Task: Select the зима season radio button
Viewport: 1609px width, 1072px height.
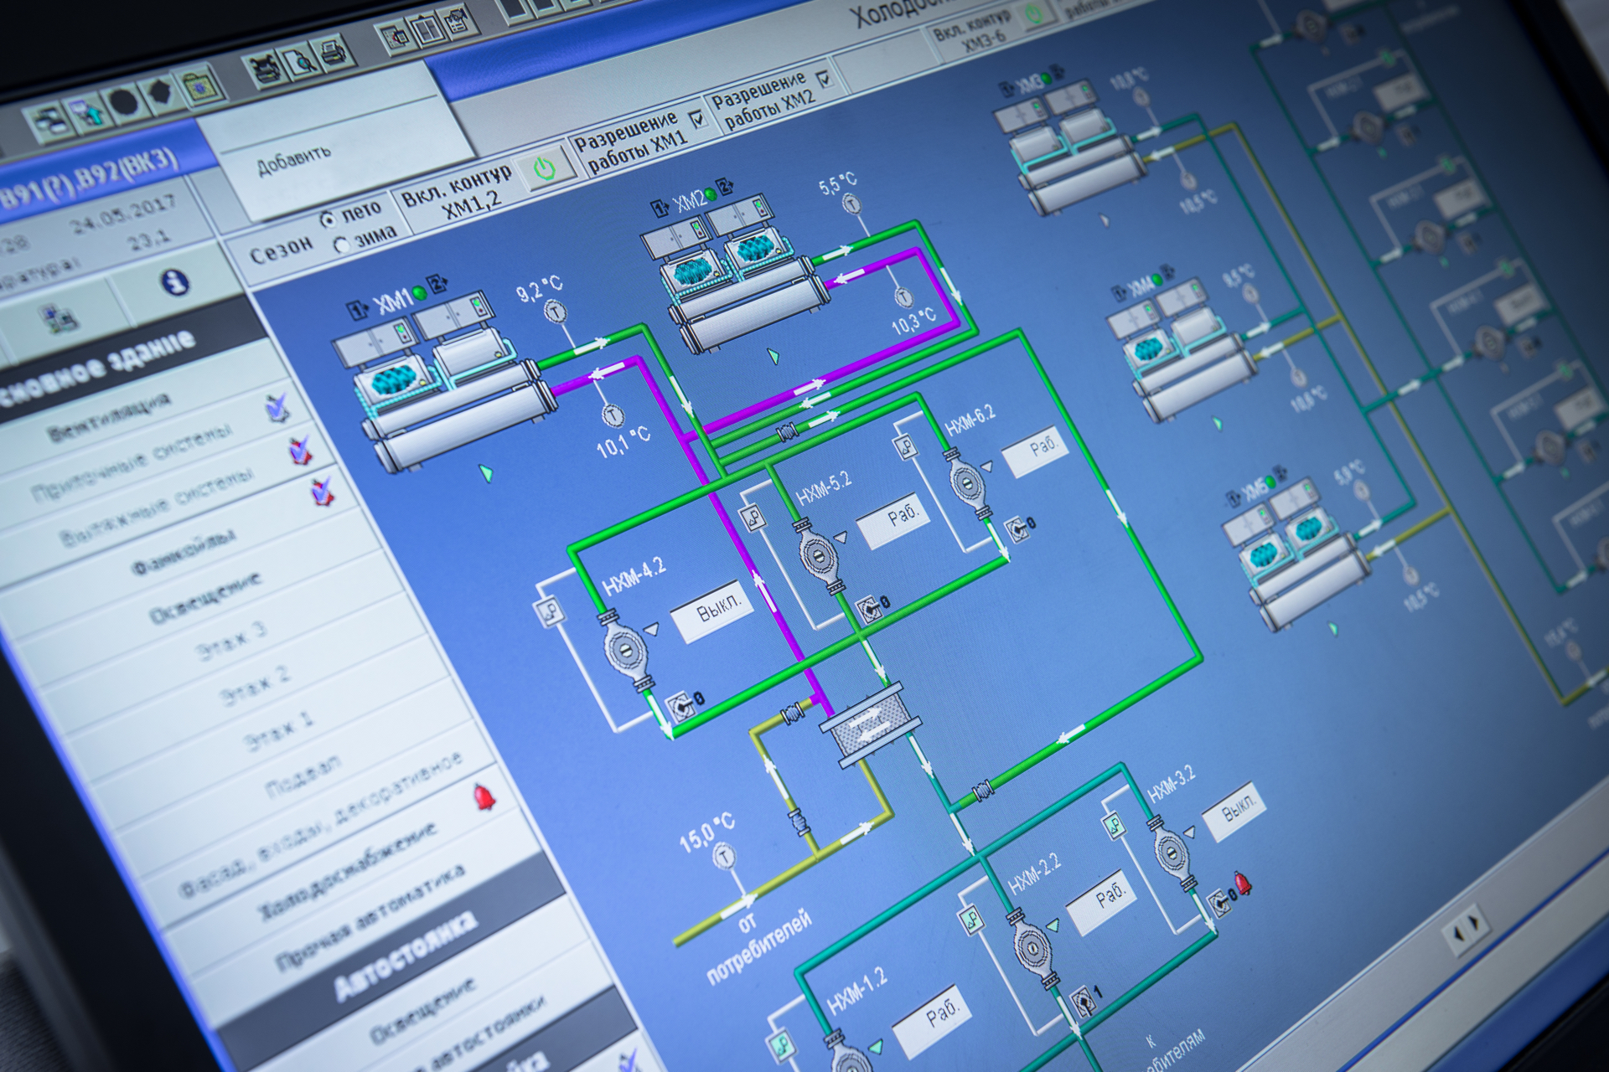Action: click(342, 246)
